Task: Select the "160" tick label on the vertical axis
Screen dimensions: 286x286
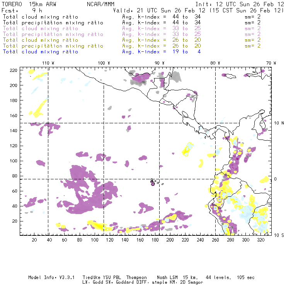Action: 14,116
